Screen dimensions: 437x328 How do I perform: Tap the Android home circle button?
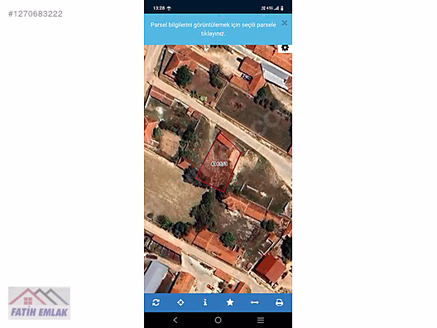pos(218,320)
